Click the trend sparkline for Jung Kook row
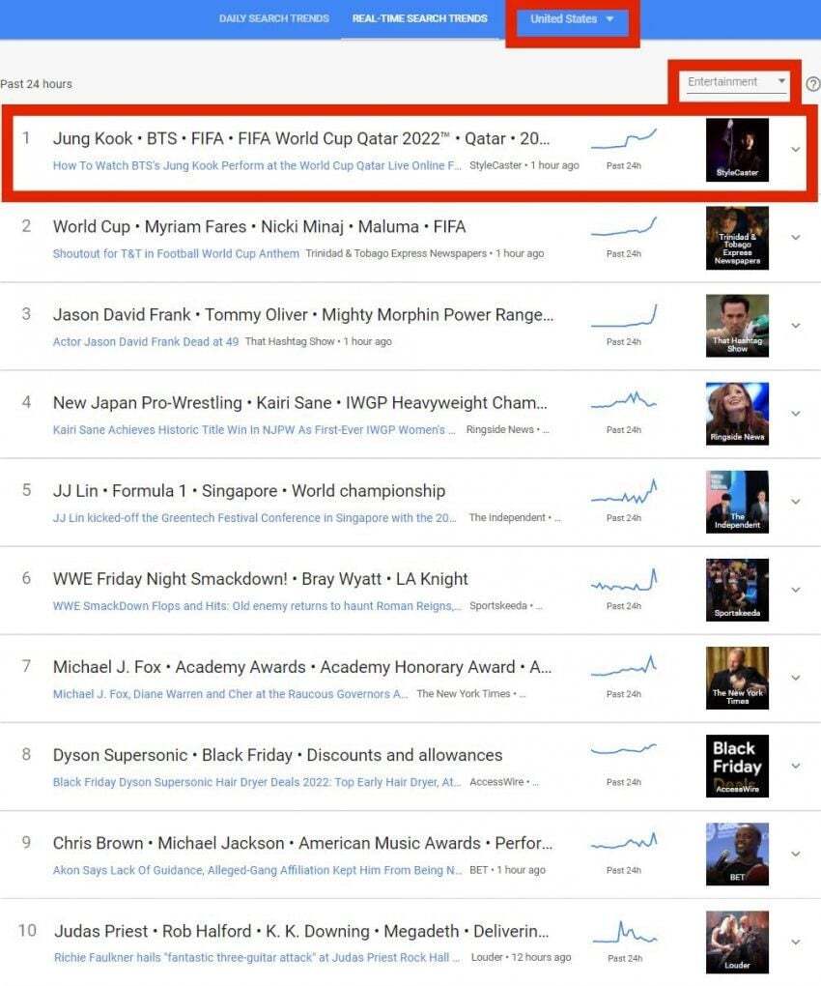Screen dimensions: 821x986 624,139
